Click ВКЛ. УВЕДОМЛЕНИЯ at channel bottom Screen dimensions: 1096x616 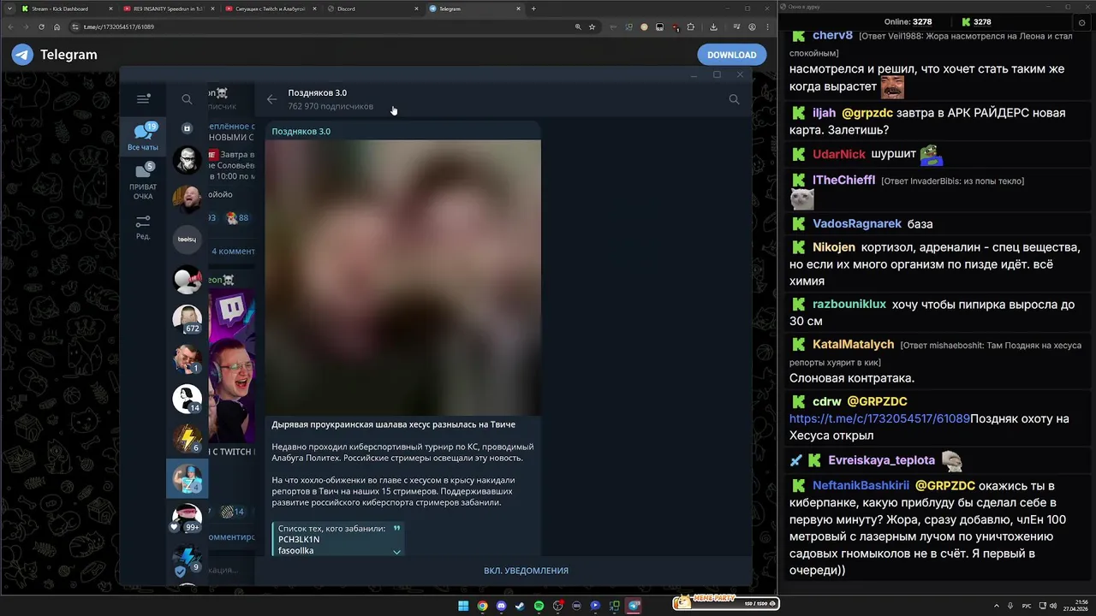coord(526,571)
